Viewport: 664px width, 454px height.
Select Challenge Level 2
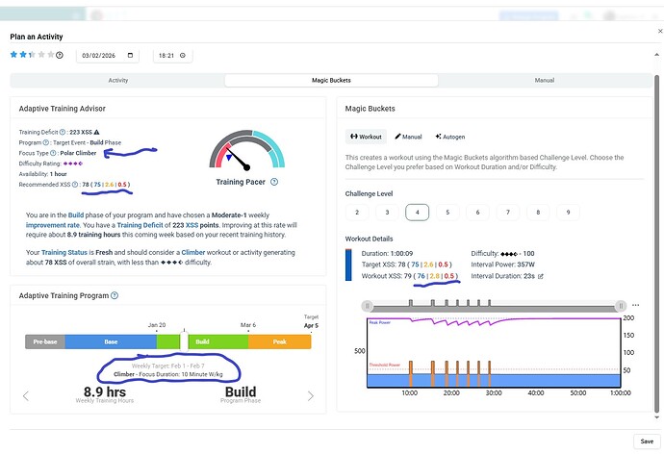pos(357,212)
